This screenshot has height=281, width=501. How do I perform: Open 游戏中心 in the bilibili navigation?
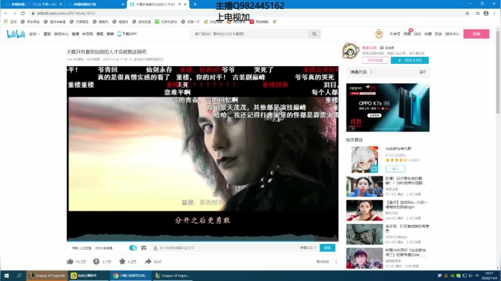pos(61,34)
